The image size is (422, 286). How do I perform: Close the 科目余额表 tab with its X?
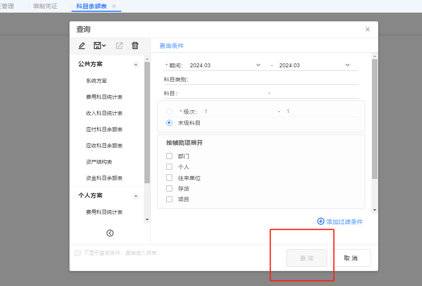click(x=114, y=6)
